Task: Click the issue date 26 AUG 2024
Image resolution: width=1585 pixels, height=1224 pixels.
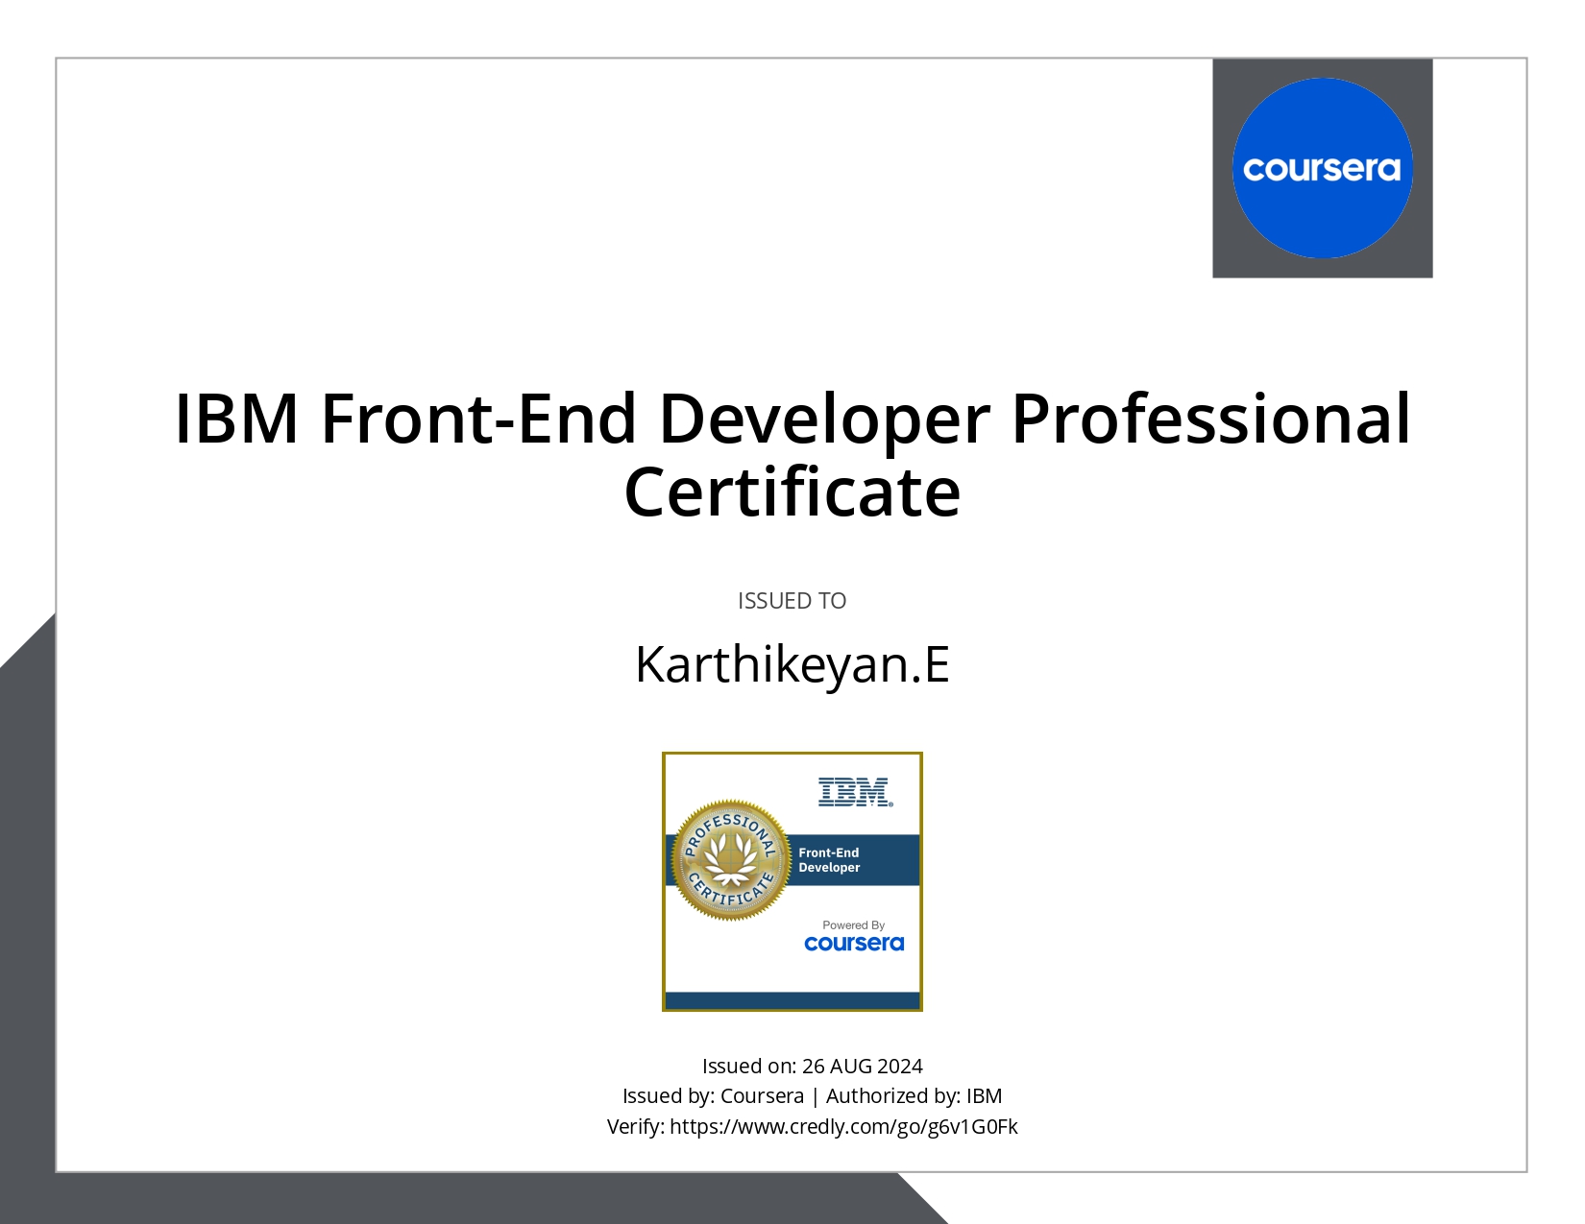Action: [x=862, y=1066]
